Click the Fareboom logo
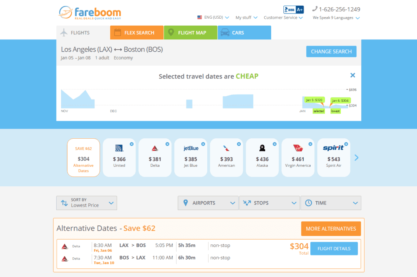This screenshot has width=417, height=277. click(x=90, y=13)
